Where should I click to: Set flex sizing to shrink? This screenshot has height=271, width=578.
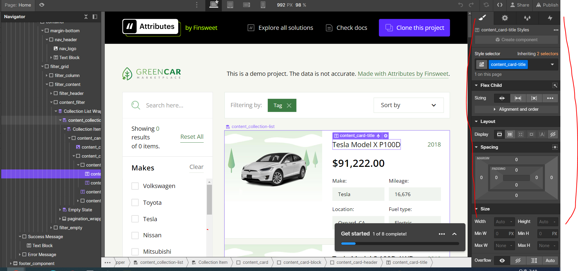502,98
